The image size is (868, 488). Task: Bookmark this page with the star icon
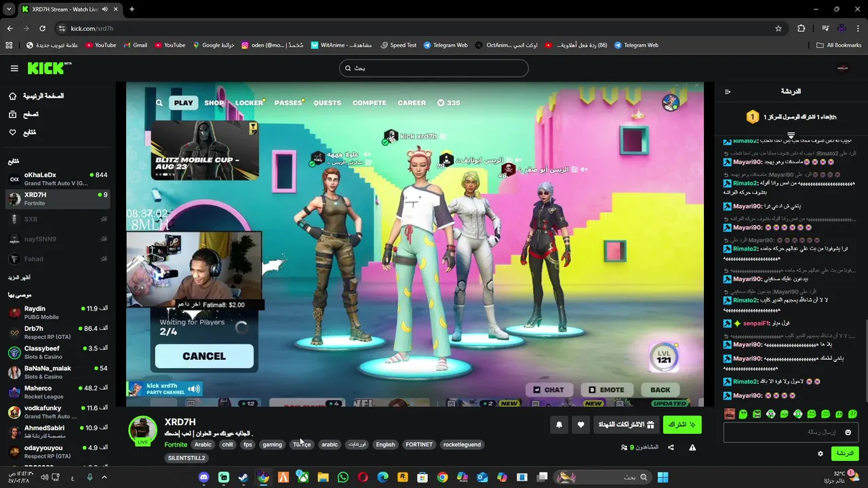[x=778, y=28]
